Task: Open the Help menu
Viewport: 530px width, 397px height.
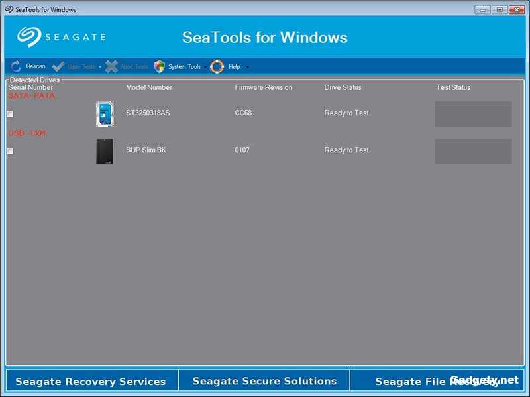Action: (235, 66)
